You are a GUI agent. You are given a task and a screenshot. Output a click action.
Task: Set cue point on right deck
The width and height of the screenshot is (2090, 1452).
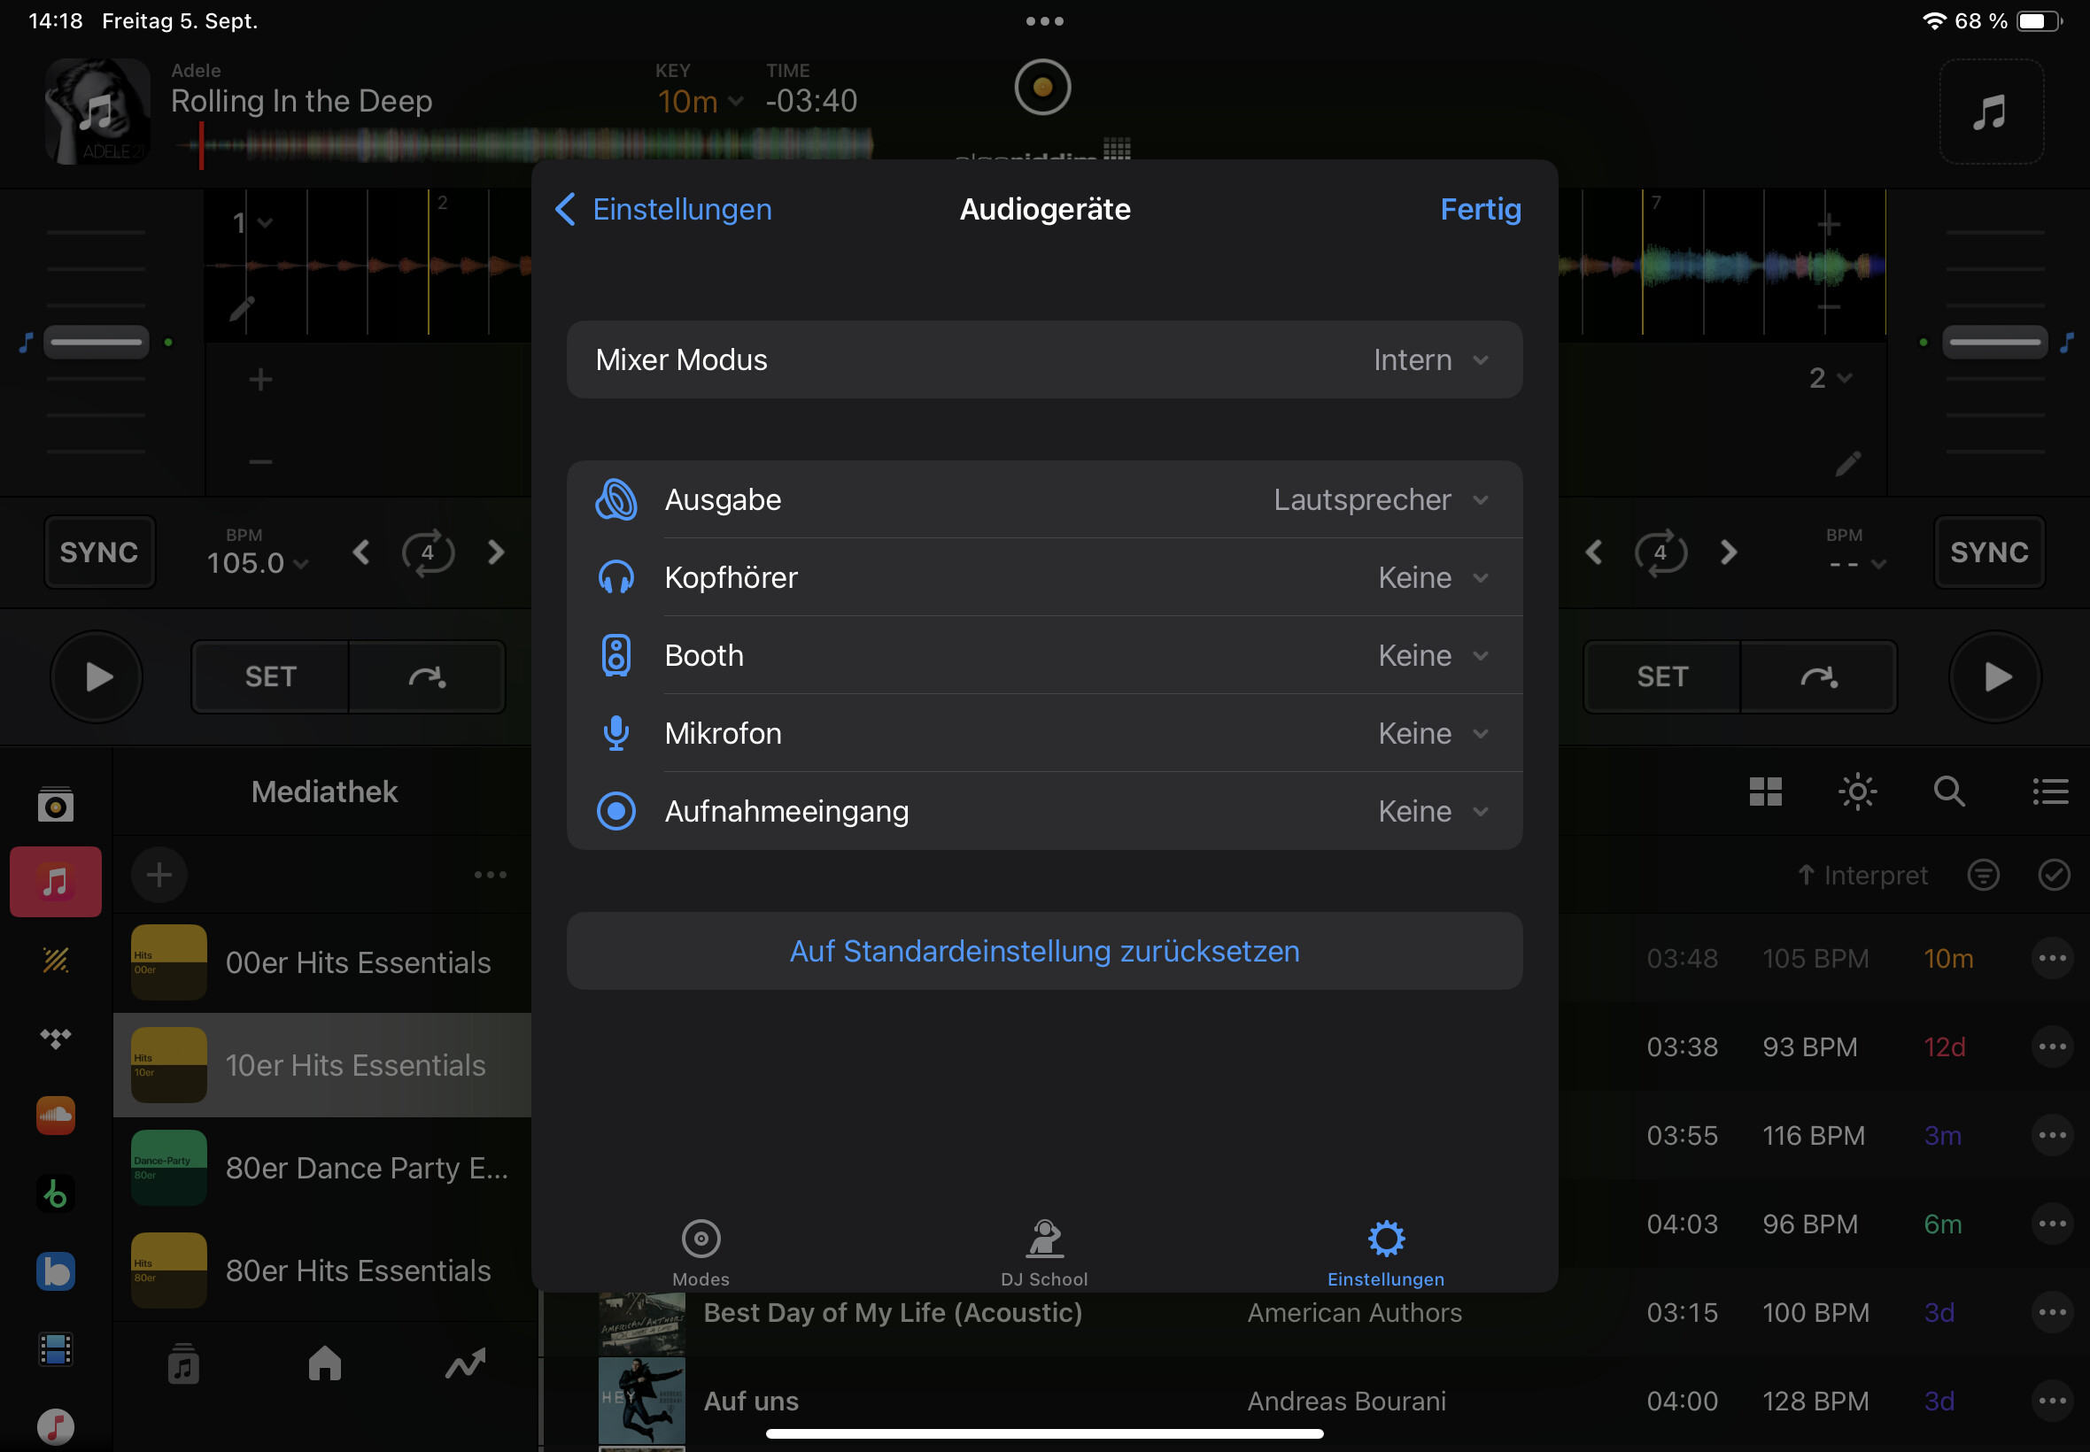pyautogui.click(x=1661, y=677)
